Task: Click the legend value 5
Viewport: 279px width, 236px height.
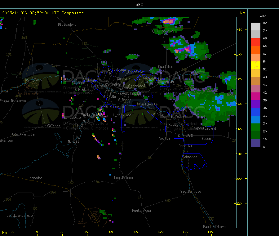Action: coord(264,147)
